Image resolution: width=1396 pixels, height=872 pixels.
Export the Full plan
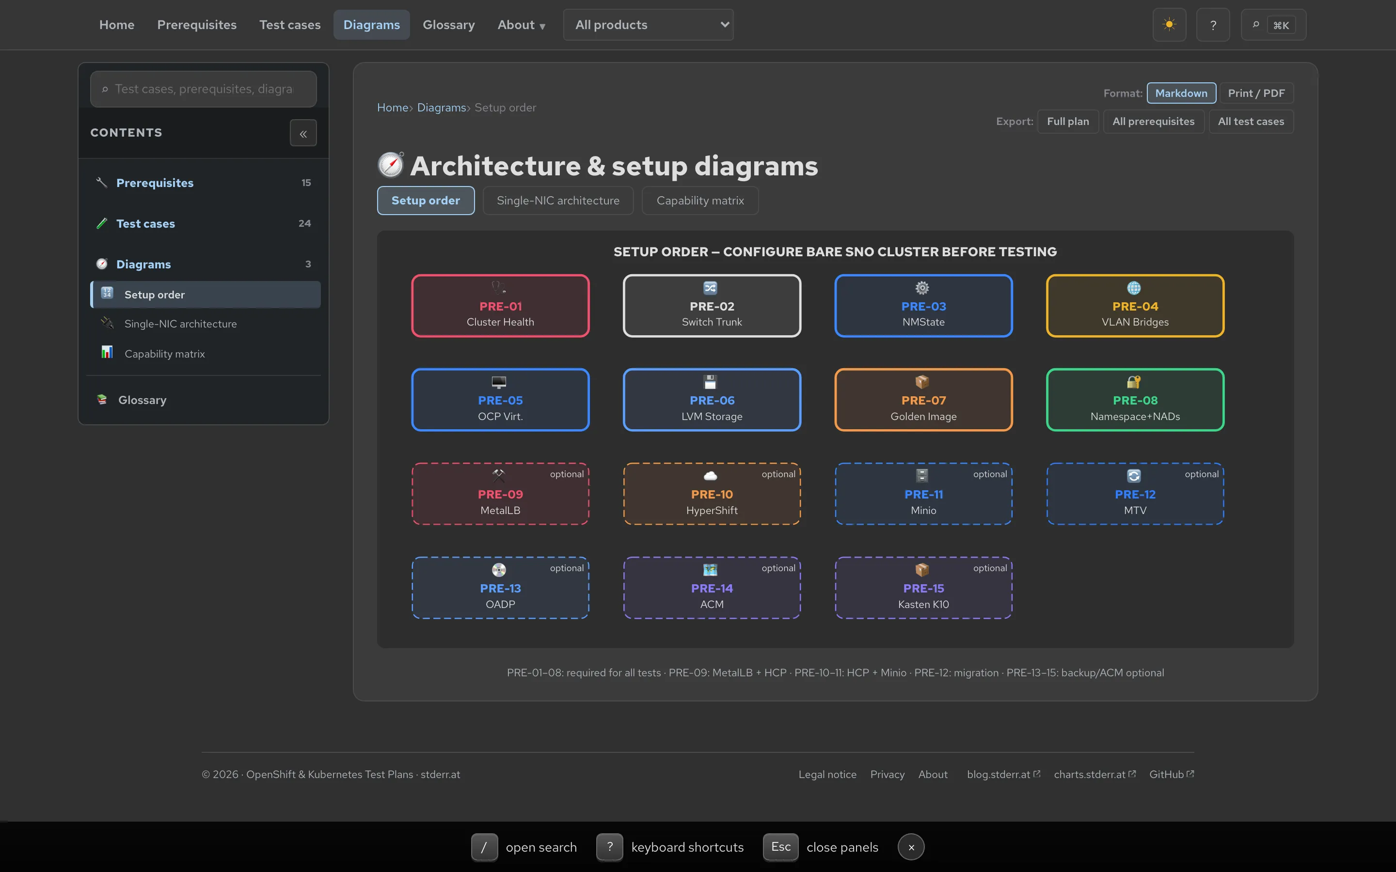[x=1068, y=122]
